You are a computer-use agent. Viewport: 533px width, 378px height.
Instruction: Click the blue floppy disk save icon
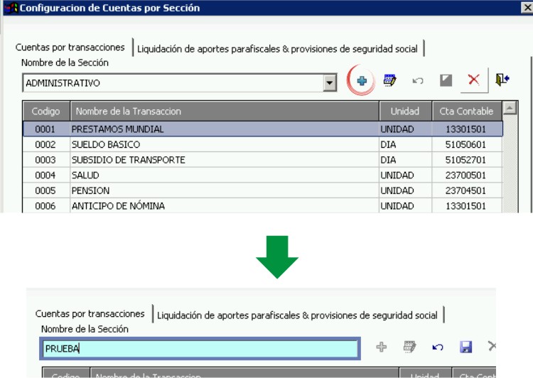465,347
